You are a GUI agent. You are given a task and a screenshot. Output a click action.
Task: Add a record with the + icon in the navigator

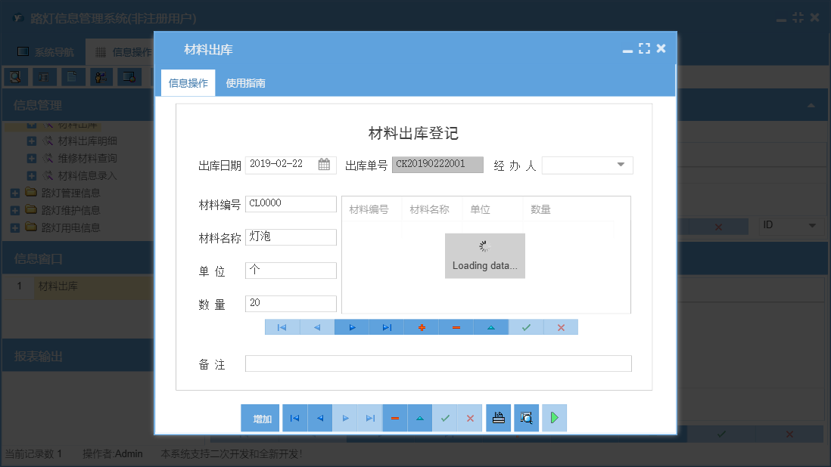(421, 326)
